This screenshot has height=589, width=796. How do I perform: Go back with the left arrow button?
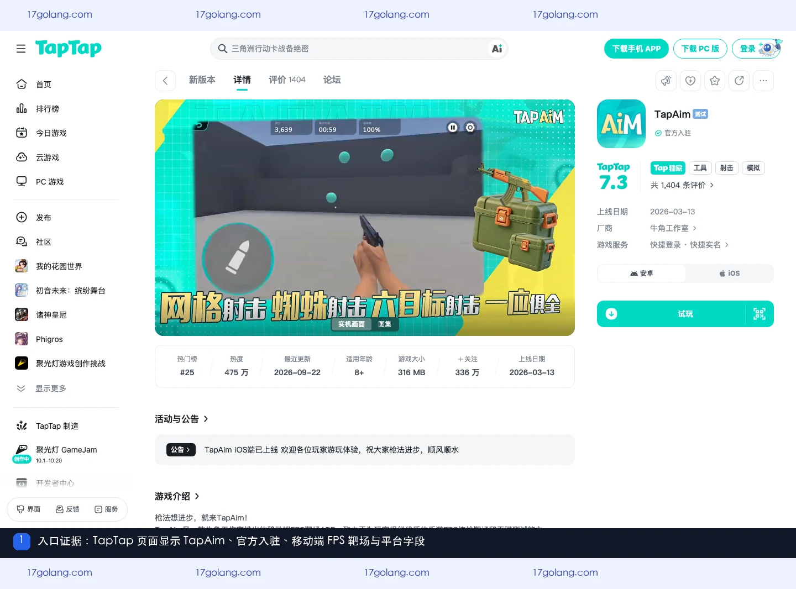tap(165, 81)
